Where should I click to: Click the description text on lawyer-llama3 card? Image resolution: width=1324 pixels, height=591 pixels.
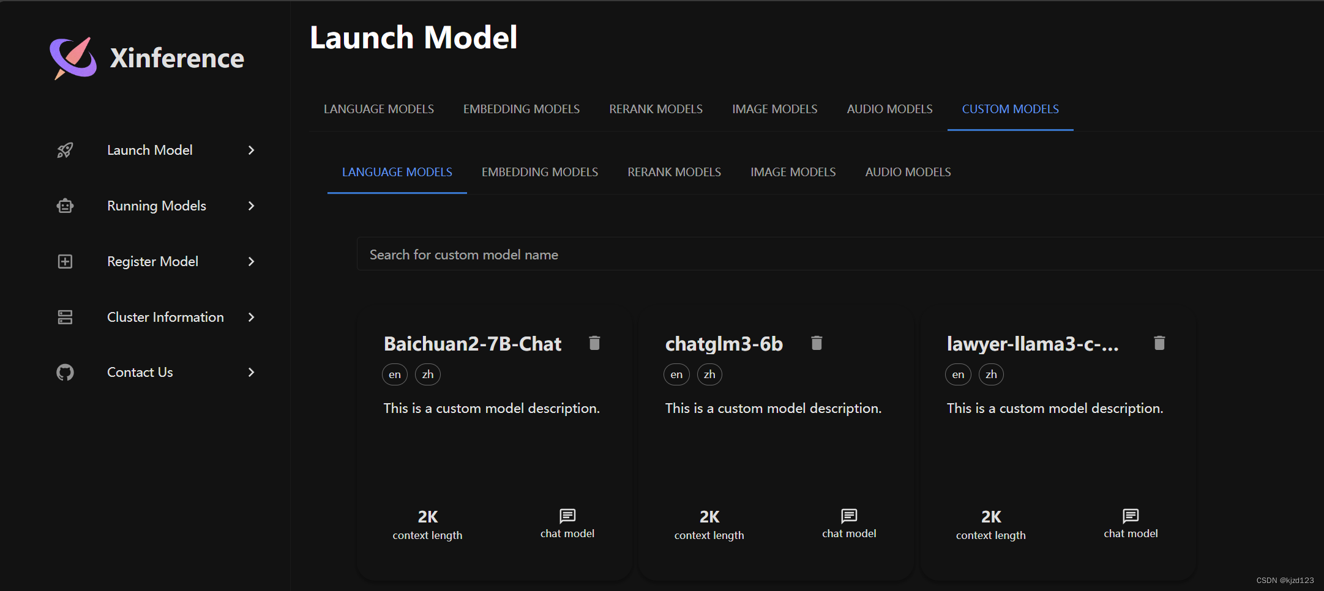1055,408
